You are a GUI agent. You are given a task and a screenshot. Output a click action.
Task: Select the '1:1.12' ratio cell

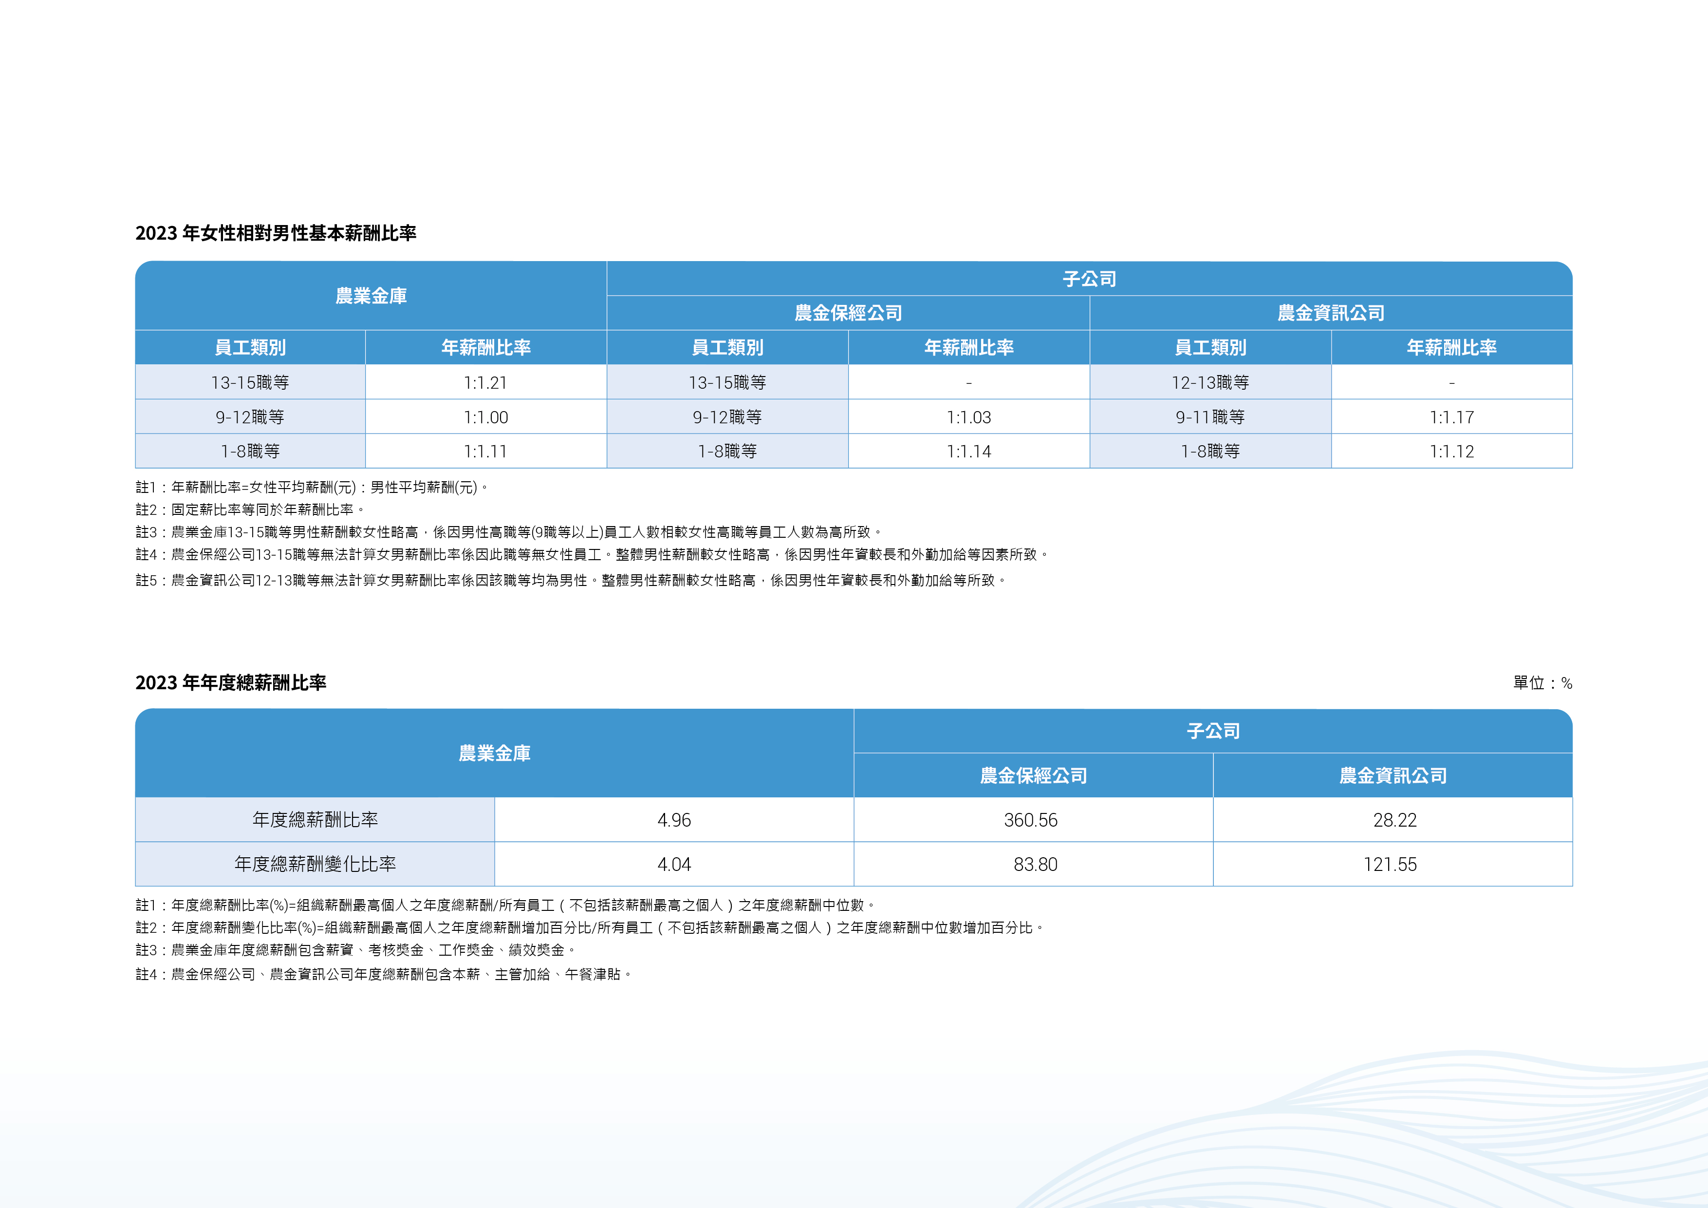[1451, 451]
